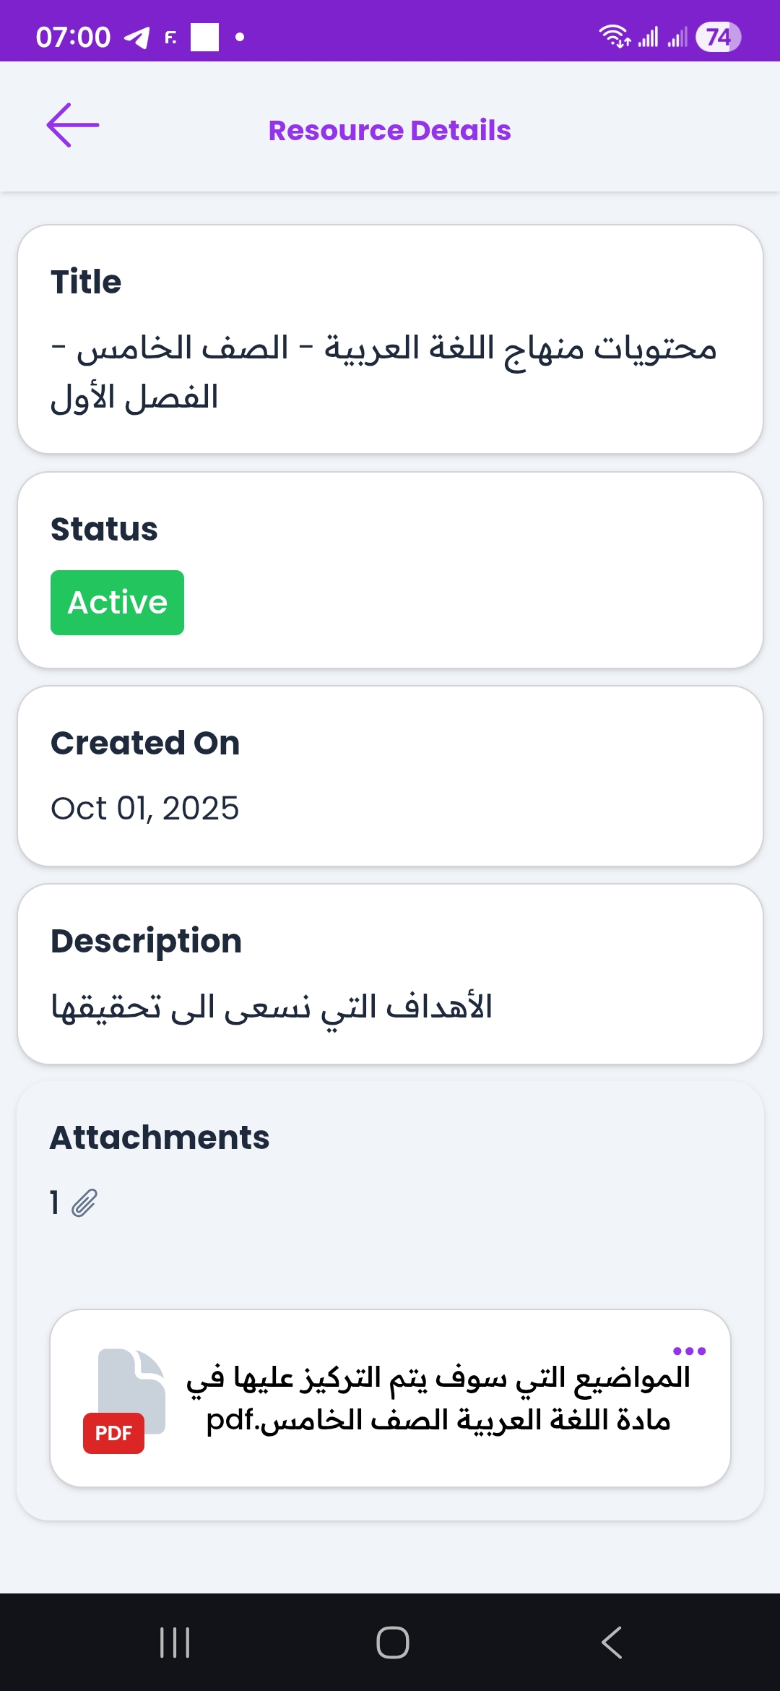Tap the Resource Details header title

pyautogui.click(x=389, y=131)
